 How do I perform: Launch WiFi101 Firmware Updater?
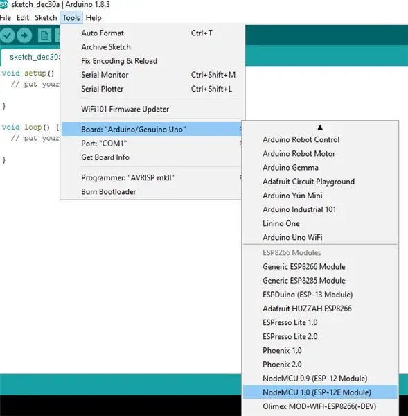click(152, 109)
